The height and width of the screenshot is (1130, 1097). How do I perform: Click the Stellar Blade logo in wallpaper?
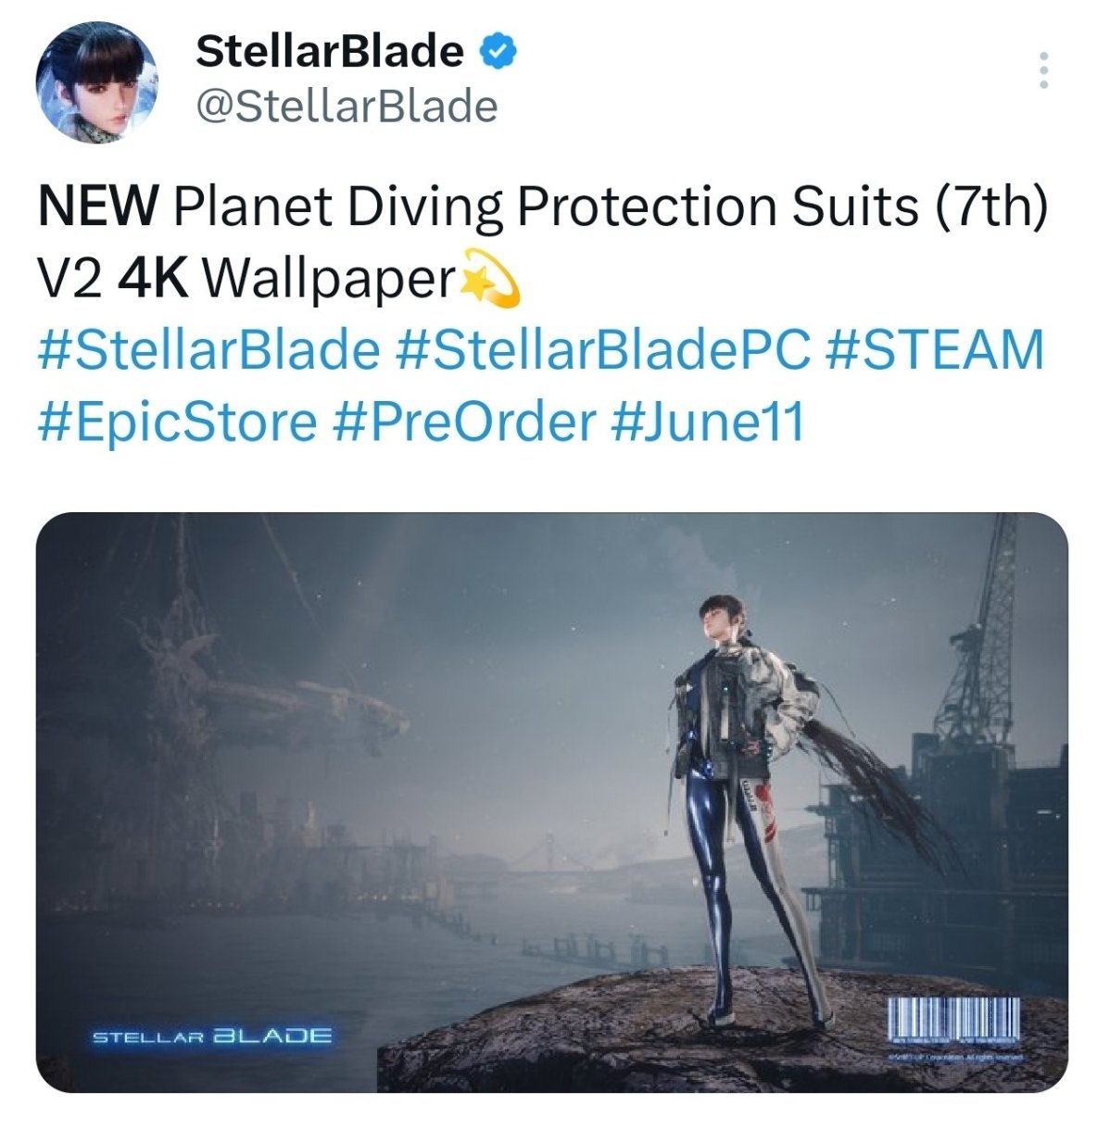pyautogui.click(x=211, y=1035)
